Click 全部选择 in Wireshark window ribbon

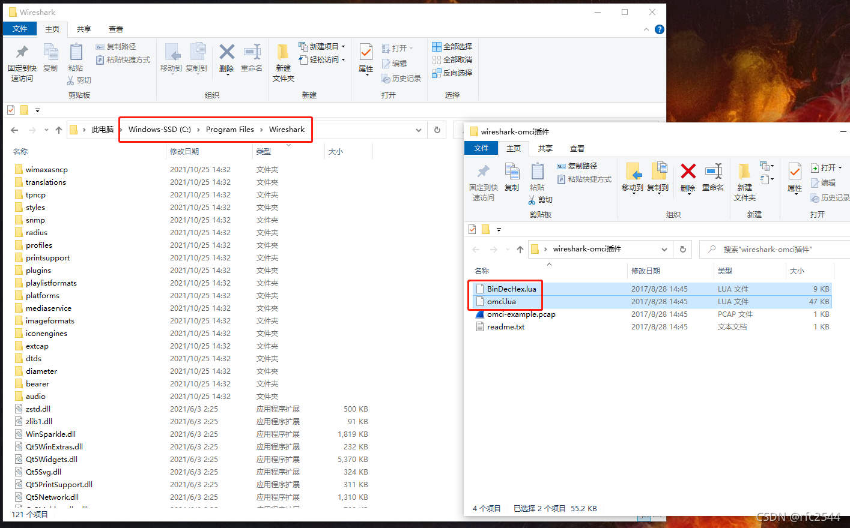[x=452, y=46]
